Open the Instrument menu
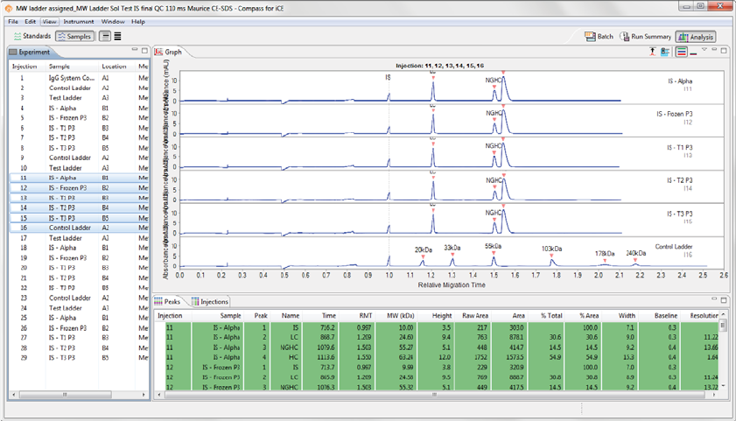Image resolution: width=736 pixels, height=421 pixels. tap(79, 21)
